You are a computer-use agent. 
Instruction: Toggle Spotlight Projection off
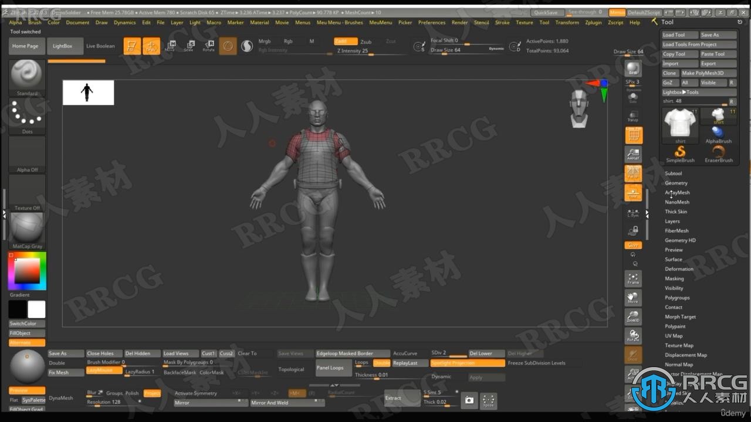[468, 363]
